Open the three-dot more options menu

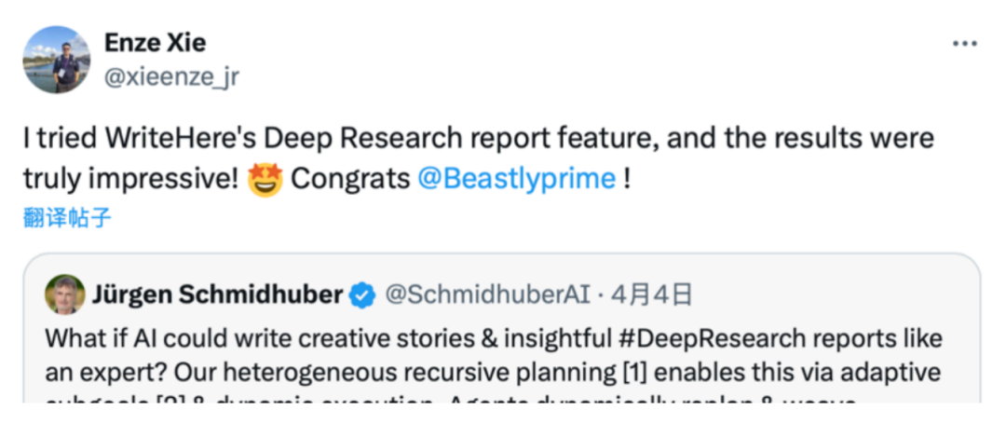(x=966, y=45)
